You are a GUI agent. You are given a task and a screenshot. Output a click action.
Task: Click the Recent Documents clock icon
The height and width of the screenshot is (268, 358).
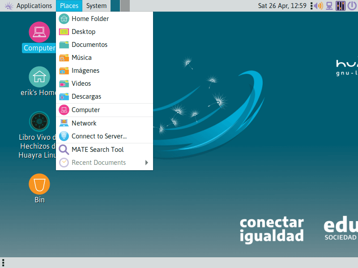point(64,163)
